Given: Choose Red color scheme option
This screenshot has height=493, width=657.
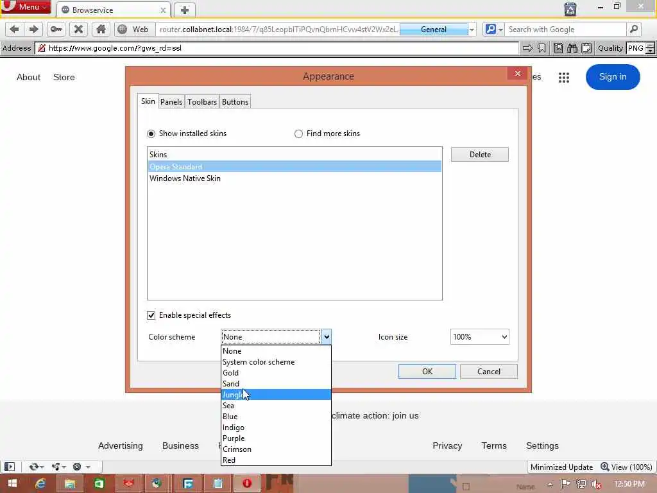Looking at the screenshot, I should click(276, 460).
